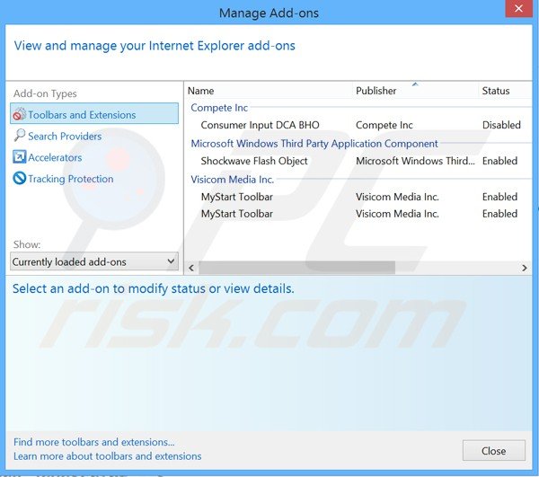The width and height of the screenshot is (539, 477).
Task: Click the Disabled status of Consumer Input
Action: tap(501, 125)
